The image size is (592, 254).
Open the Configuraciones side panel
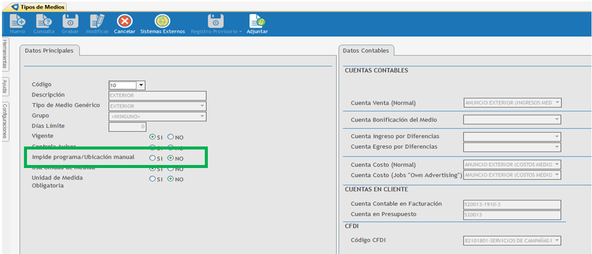(x=5, y=120)
